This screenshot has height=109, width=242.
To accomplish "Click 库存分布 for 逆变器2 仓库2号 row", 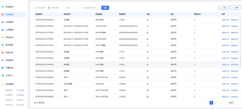I will (225, 52).
